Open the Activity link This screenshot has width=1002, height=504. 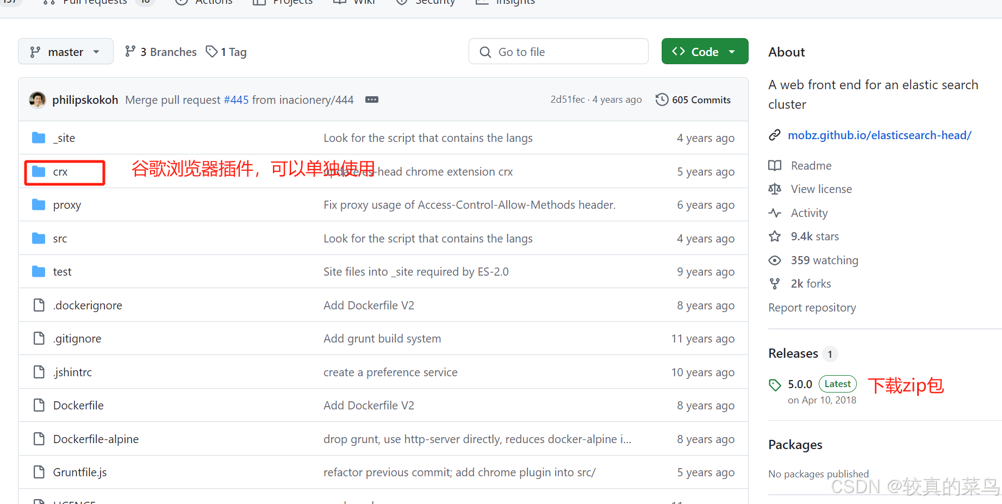(809, 213)
